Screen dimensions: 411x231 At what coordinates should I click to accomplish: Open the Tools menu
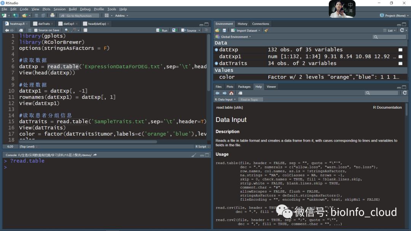click(112, 9)
